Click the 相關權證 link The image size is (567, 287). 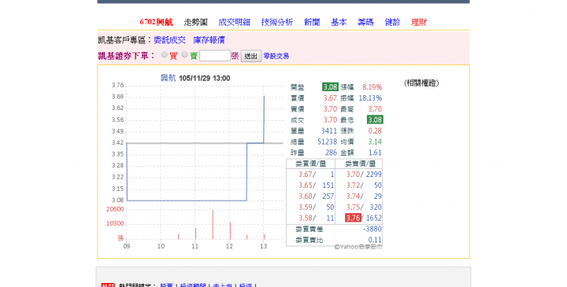421,83
